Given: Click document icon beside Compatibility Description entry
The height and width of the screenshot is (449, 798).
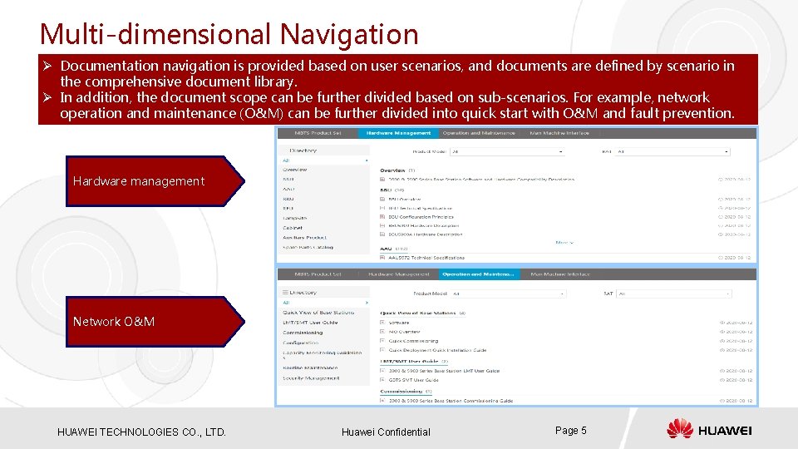Looking at the screenshot, I should point(382,180).
